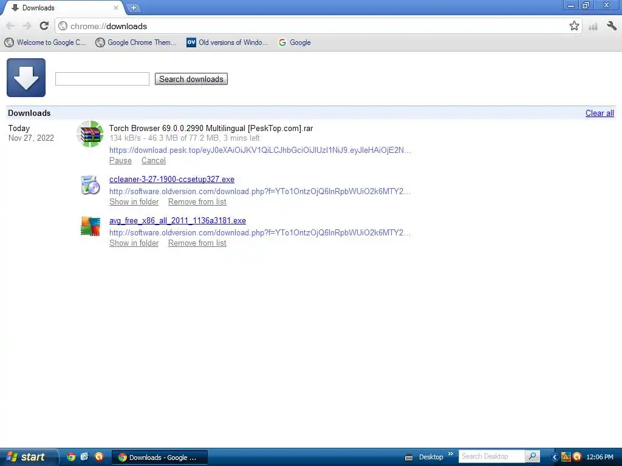This screenshot has height=466, width=622.
Task: Minimize the Chrome window
Action: (x=571, y=5)
